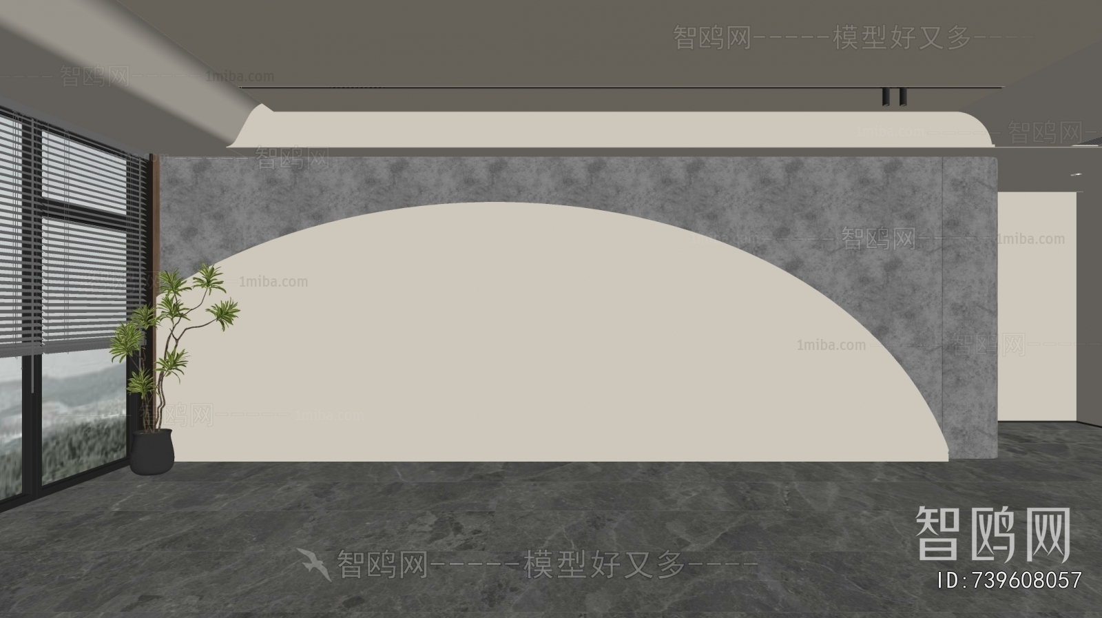Image resolution: width=1102 pixels, height=618 pixels.
Task: Click the bird logo in bottom watermark
Action: 315,565
